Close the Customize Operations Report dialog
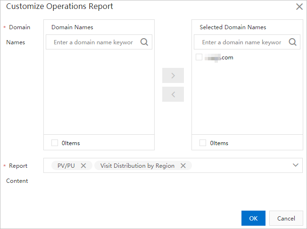 click(299, 7)
